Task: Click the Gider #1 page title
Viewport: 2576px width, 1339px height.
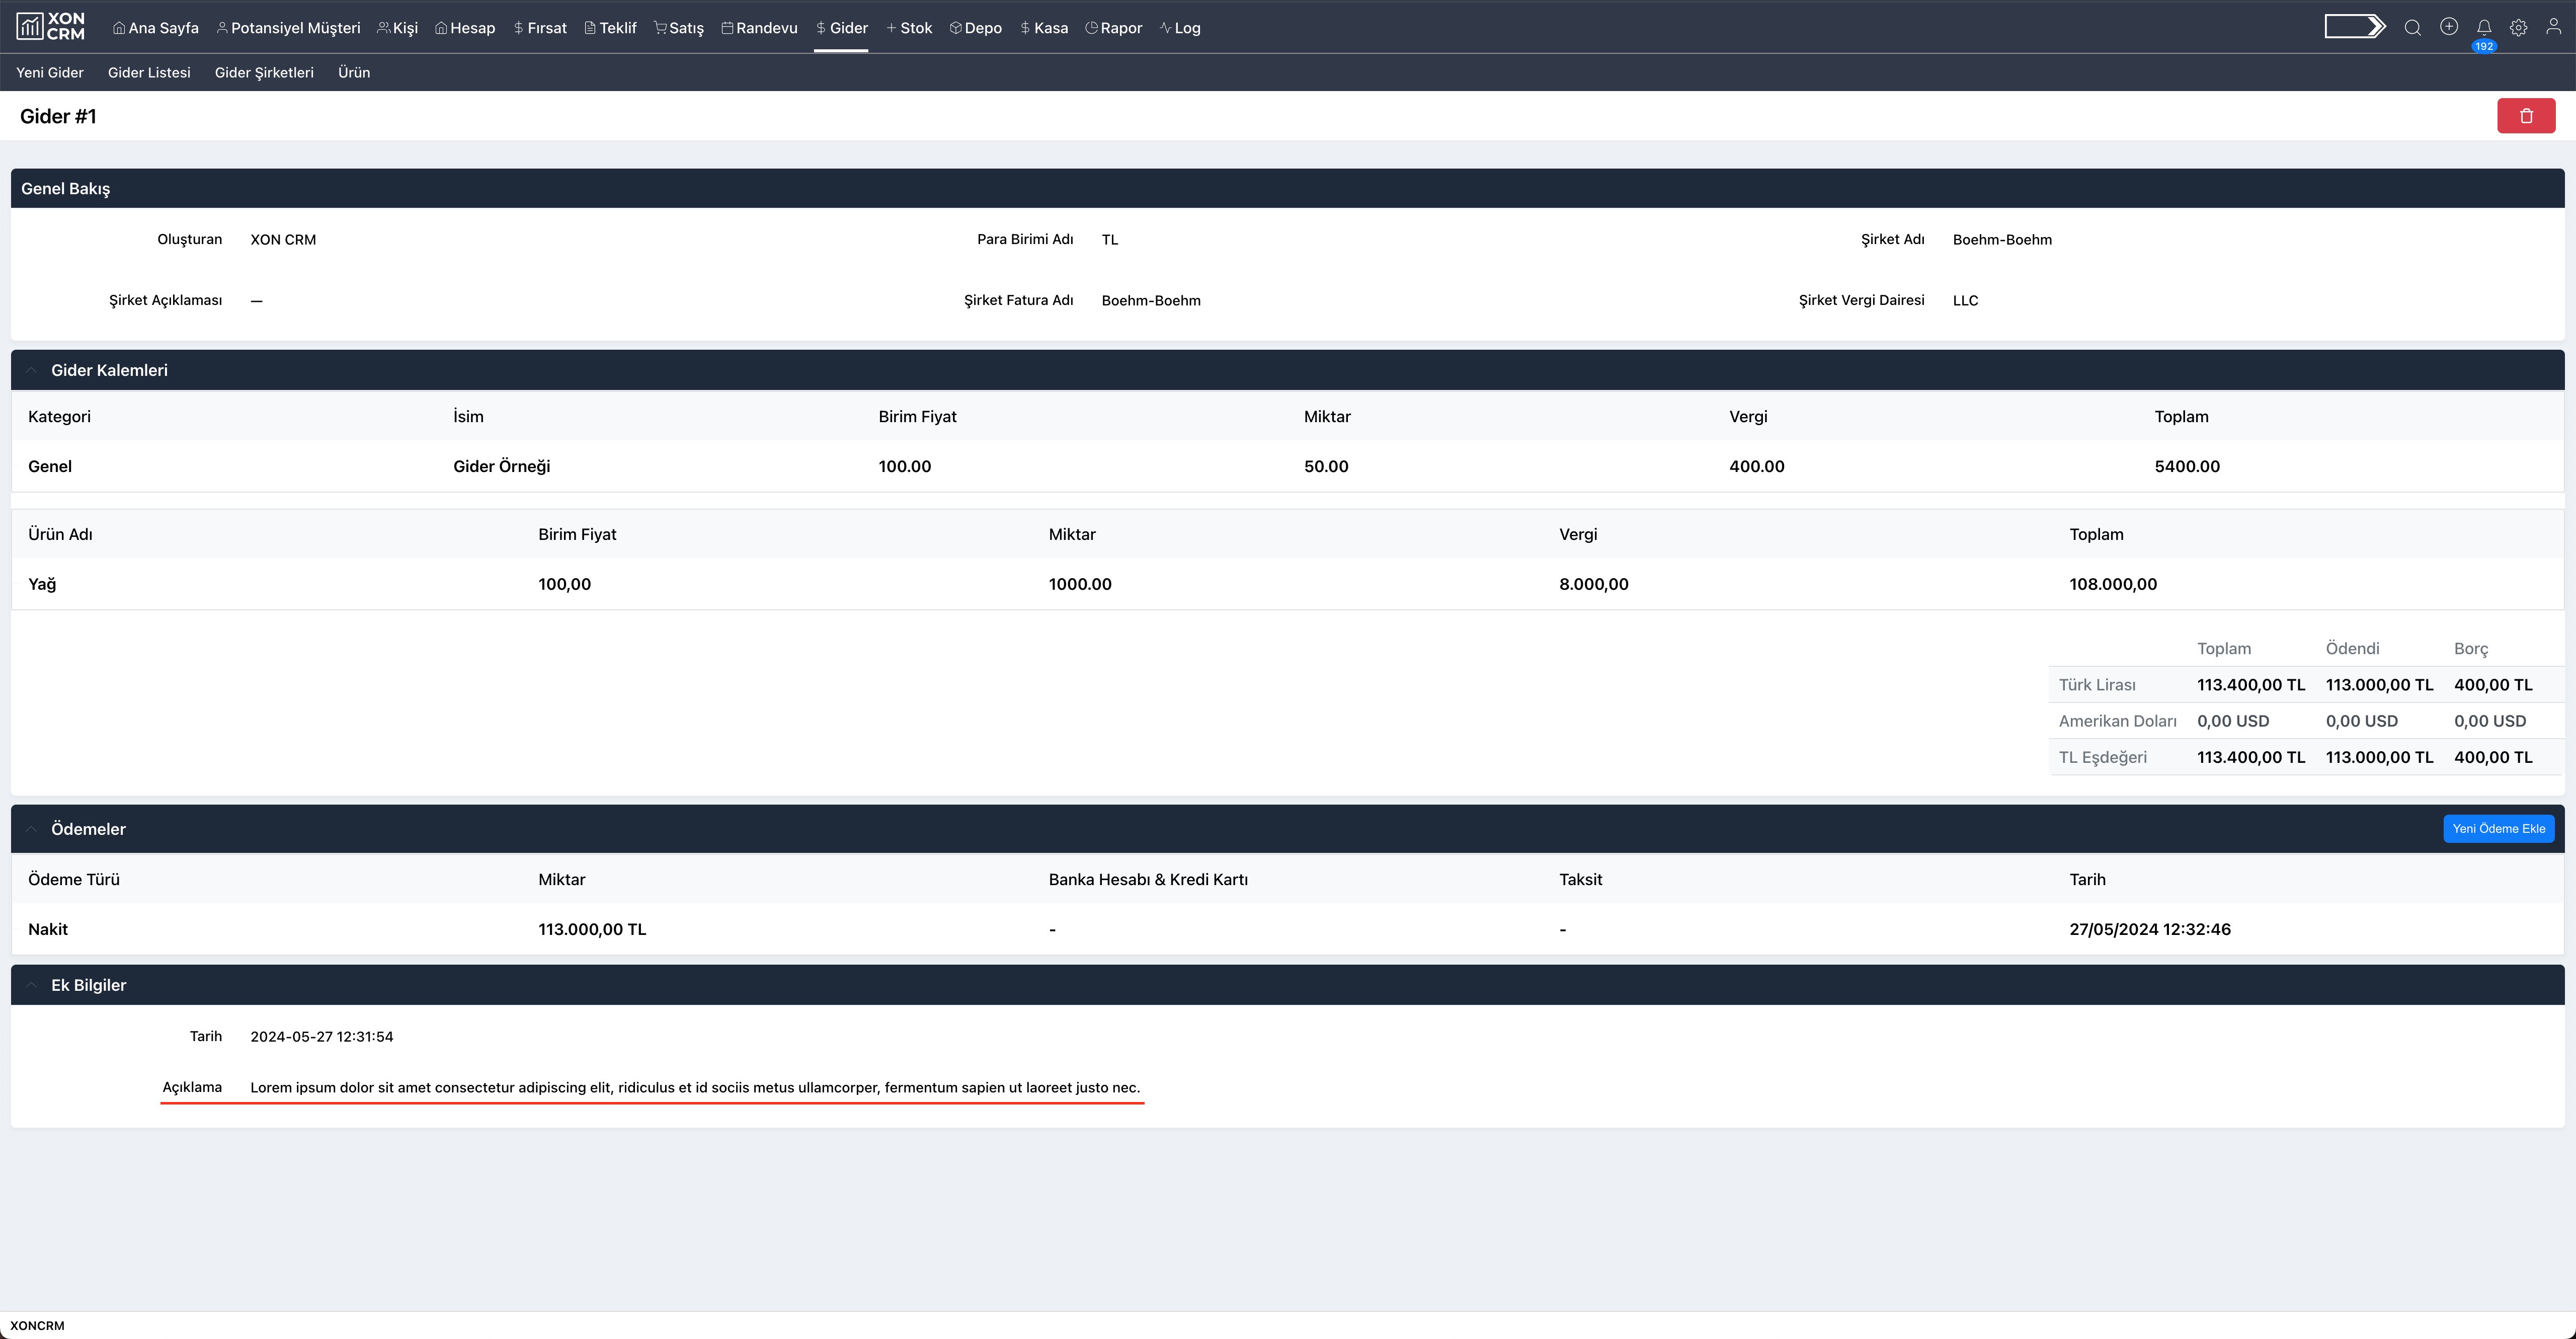Action: pos(58,116)
